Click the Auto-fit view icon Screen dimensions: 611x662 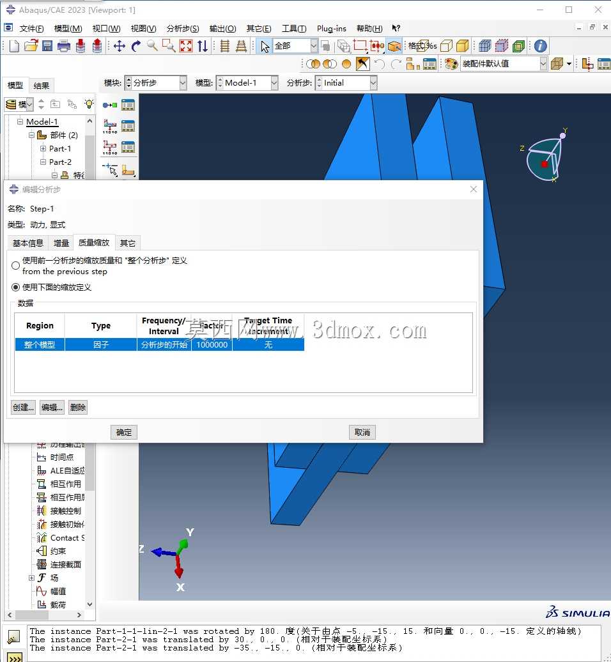(186, 46)
